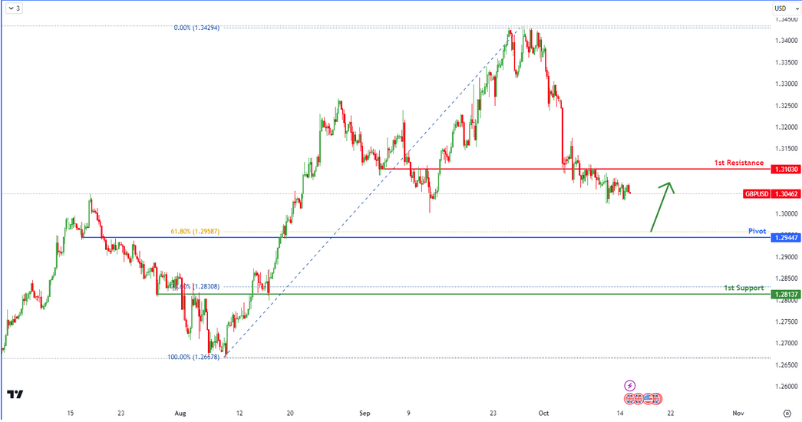Image resolution: width=802 pixels, height=422 pixels.
Task: Select the green 1st Support horizontal line
Action: pos(464,294)
